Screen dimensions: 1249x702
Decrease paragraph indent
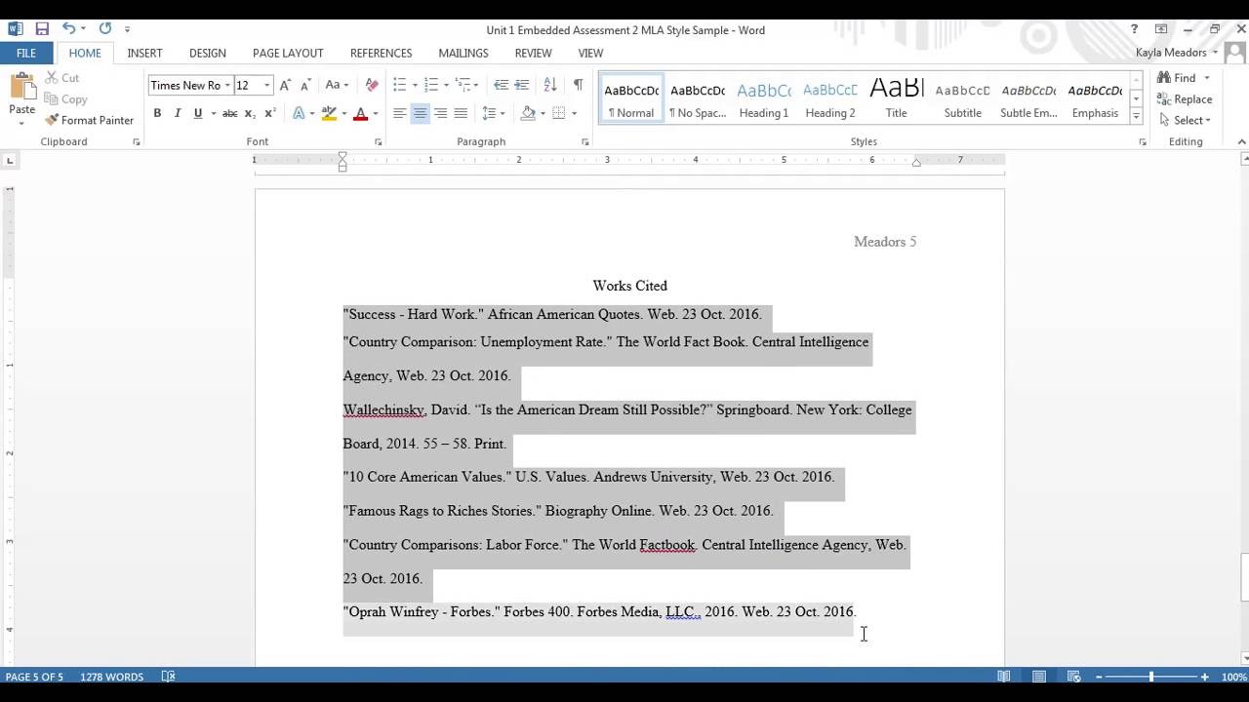501,86
